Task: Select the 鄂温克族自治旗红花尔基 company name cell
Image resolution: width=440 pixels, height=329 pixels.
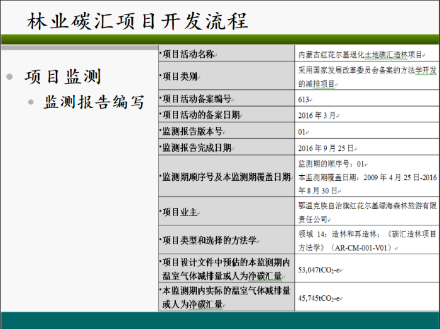Action: click(368, 212)
